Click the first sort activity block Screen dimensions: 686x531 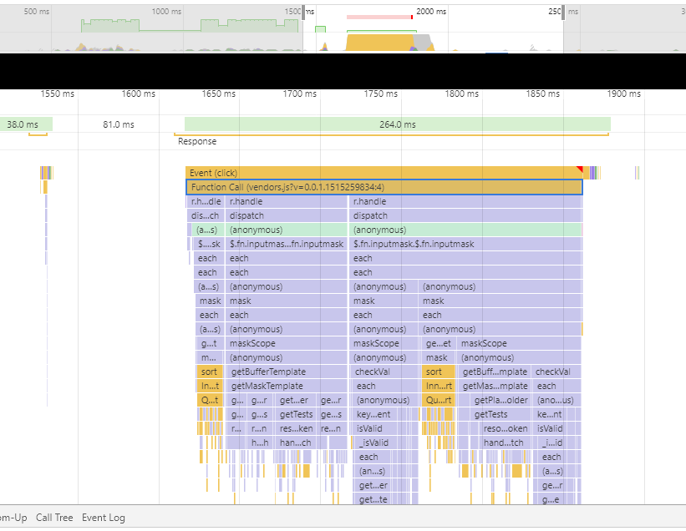209,372
